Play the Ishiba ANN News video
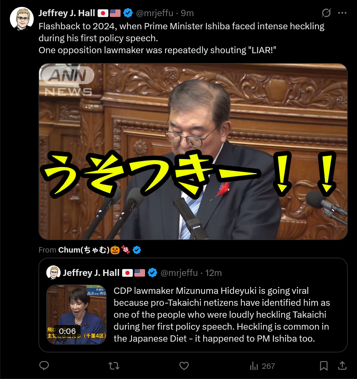 [x=193, y=152]
